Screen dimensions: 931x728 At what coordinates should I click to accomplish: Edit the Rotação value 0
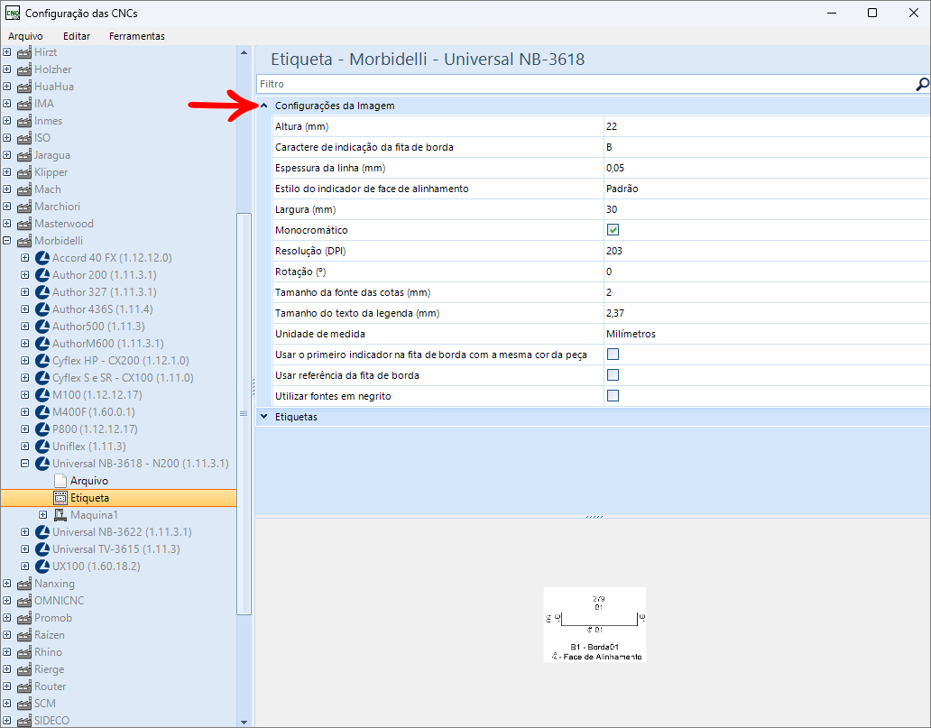(x=767, y=272)
